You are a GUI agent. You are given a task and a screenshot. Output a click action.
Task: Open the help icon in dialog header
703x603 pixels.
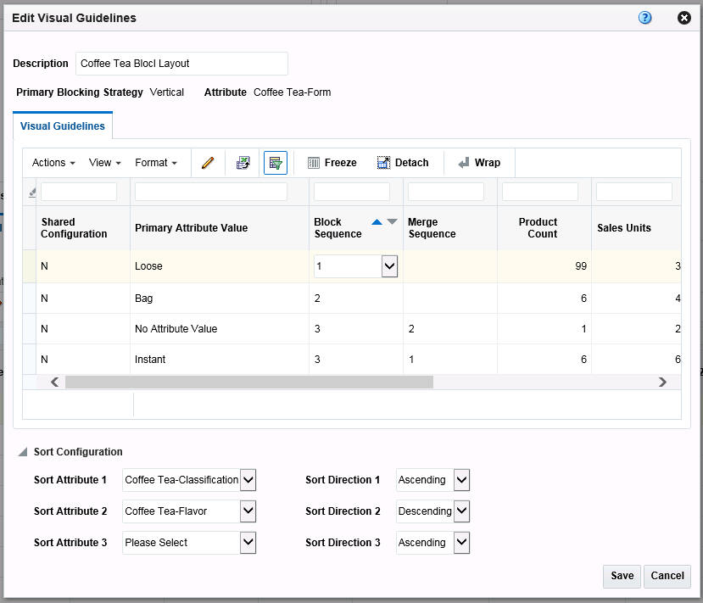coord(644,18)
